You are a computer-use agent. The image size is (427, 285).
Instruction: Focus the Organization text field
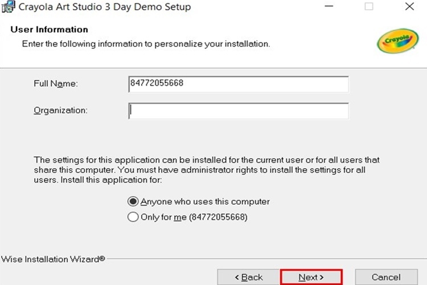coord(239,111)
